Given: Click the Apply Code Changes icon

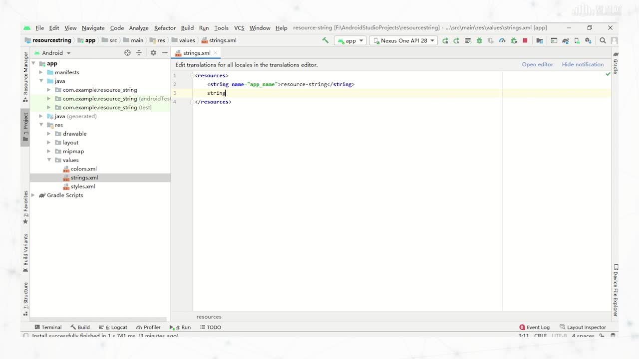Looking at the screenshot, I should tap(468, 40).
